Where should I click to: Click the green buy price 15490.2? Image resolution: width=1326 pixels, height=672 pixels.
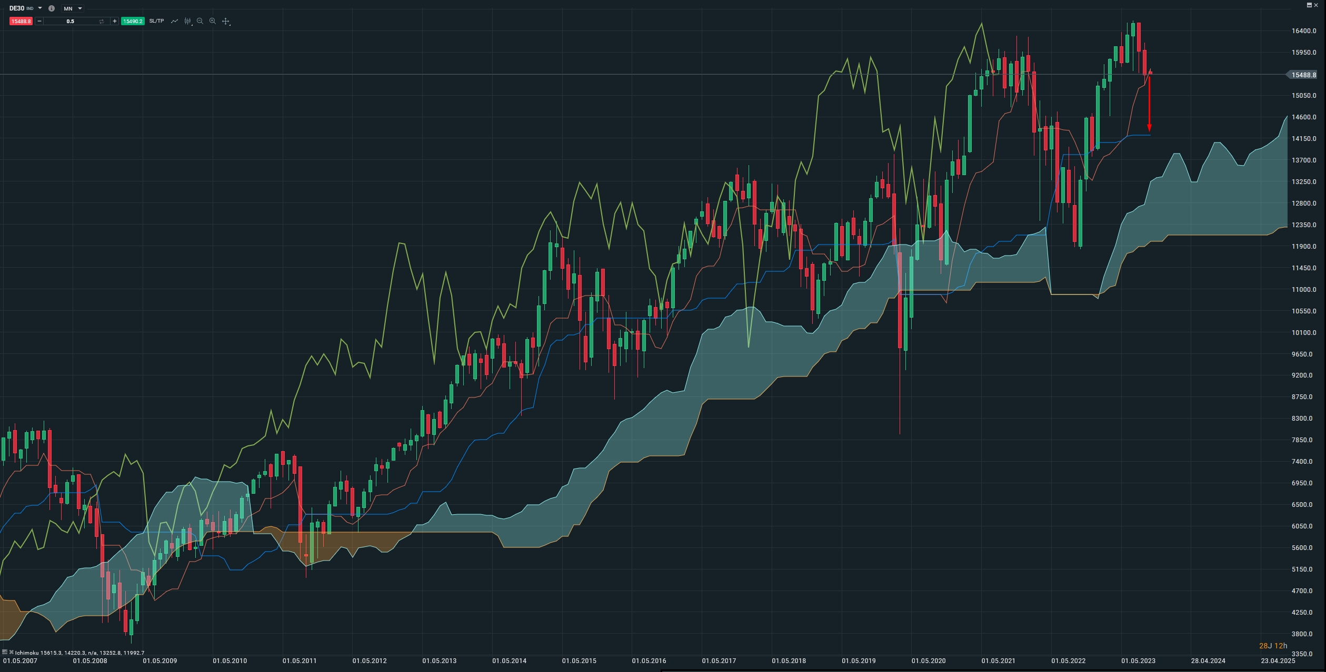[133, 21]
